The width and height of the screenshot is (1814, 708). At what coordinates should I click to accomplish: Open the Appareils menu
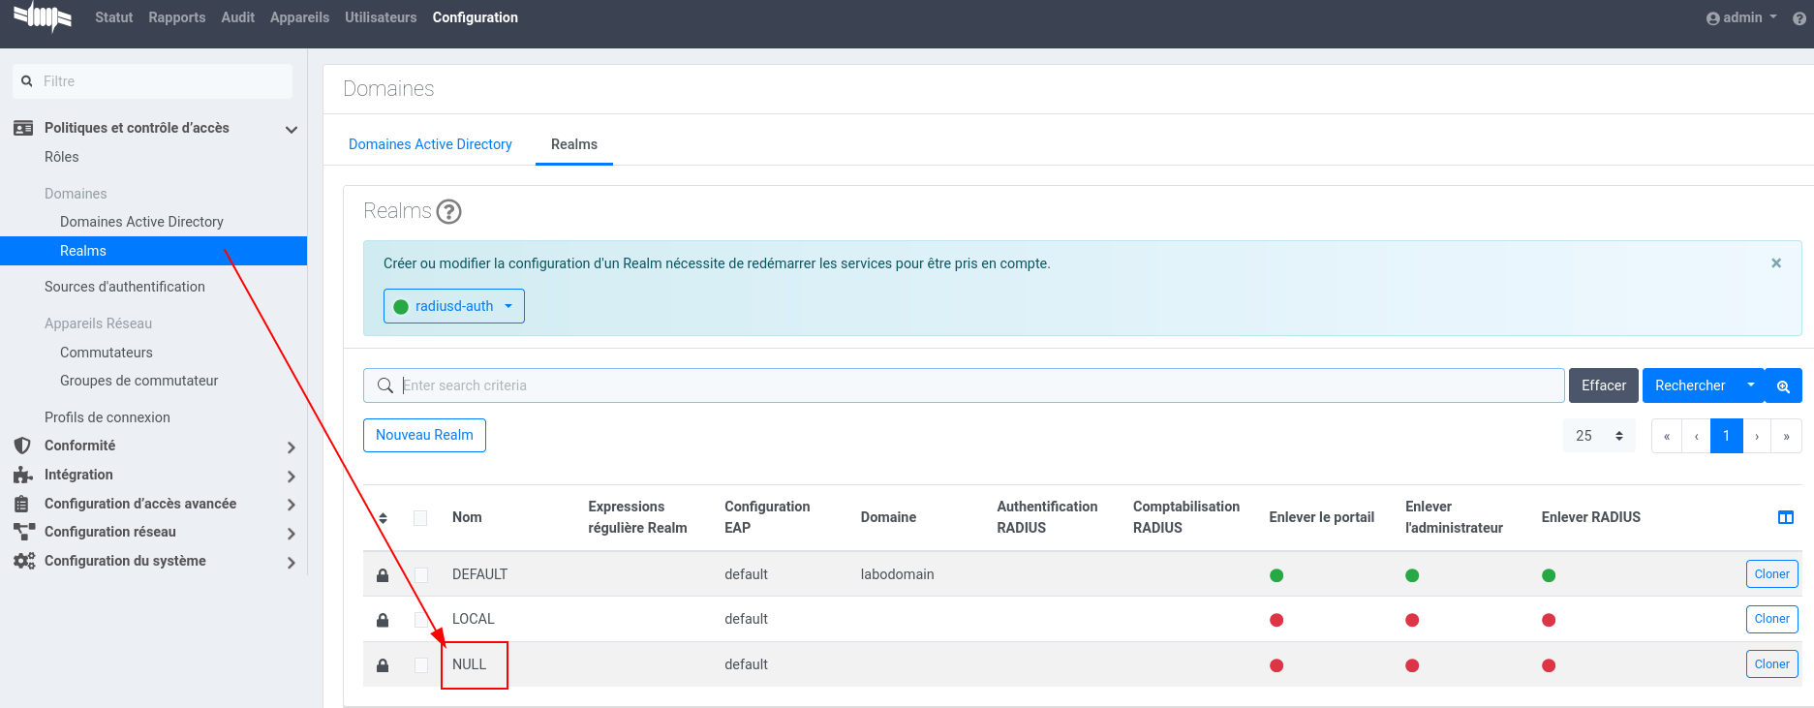click(x=299, y=17)
